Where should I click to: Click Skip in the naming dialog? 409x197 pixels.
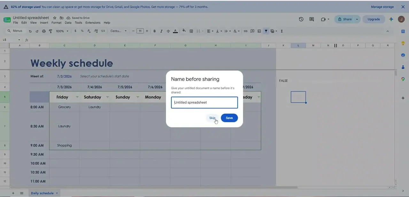pos(212,118)
